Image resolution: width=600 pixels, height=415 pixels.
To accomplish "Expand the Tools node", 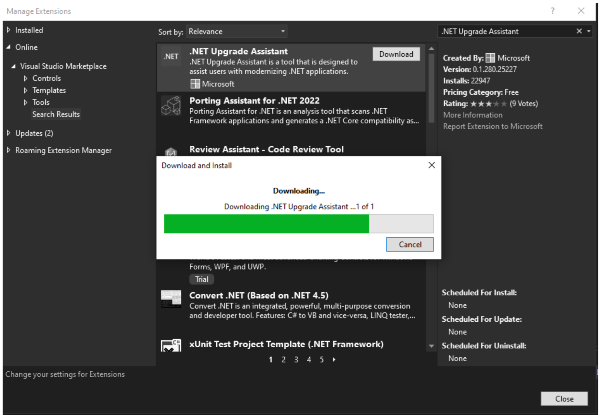I will pyautogui.click(x=26, y=102).
